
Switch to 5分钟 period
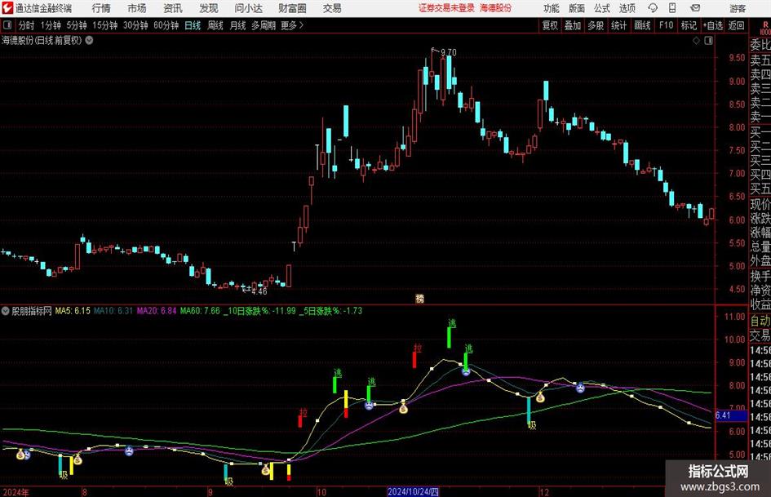pos(77,25)
